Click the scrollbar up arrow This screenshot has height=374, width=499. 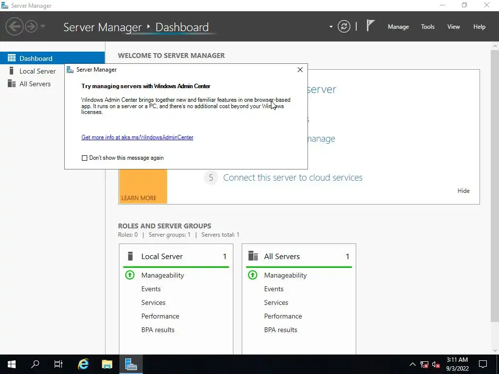point(495,46)
